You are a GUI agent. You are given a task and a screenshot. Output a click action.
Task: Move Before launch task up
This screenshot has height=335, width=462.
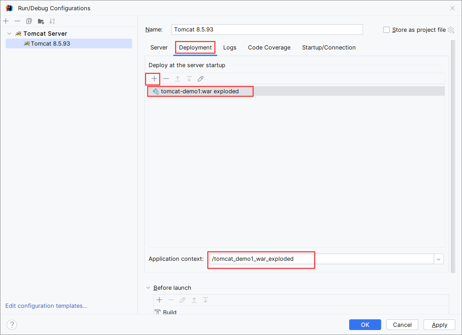tap(194, 300)
